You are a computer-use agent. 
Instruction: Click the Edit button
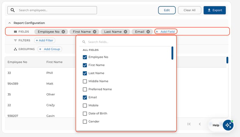tap(167, 10)
